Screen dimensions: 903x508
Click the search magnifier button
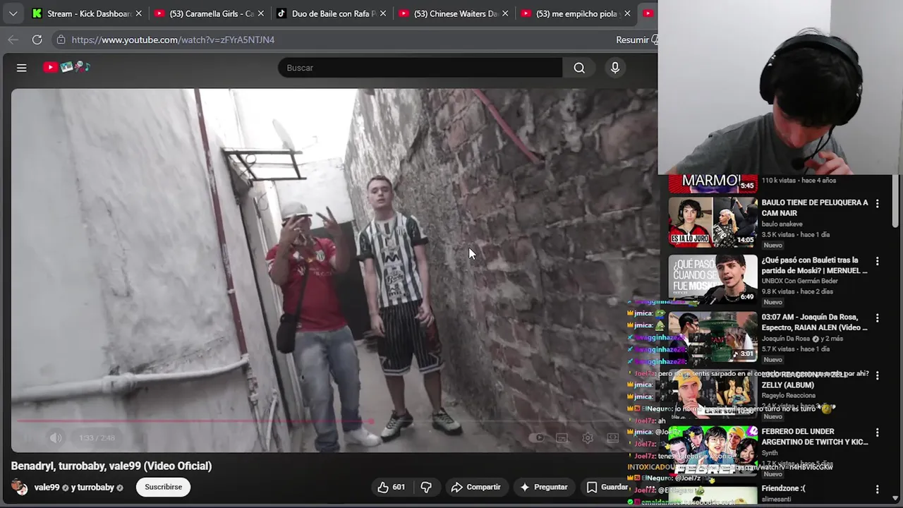pyautogui.click(x=579, y=68)
